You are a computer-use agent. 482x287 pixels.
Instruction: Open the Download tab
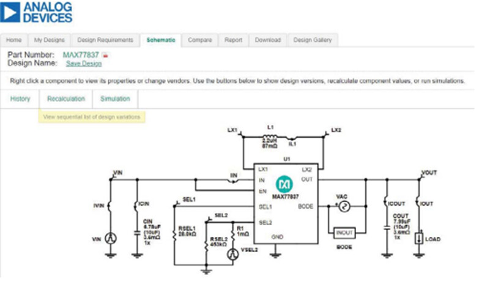tap(268, 40)
